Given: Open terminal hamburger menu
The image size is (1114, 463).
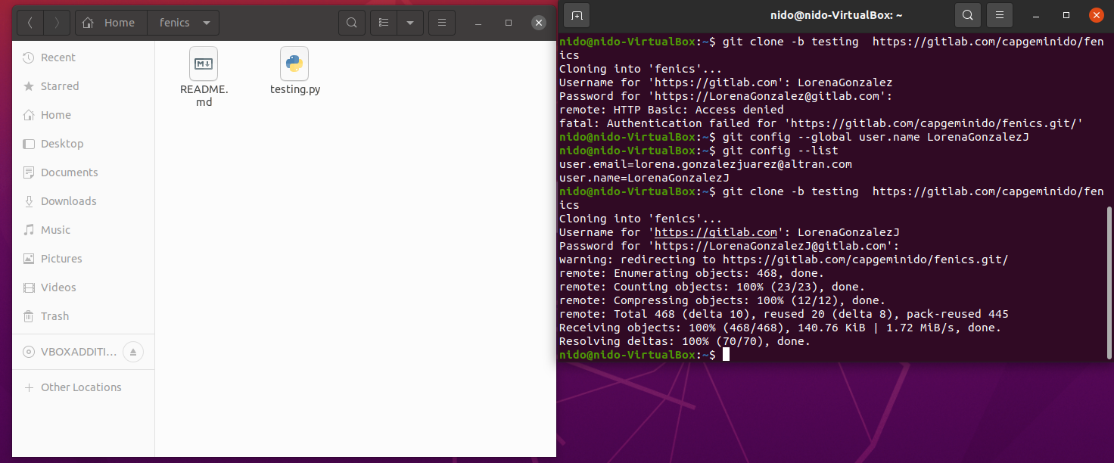Looking at the screenshot, I should pyautogui.click(x=1000, y=15).
